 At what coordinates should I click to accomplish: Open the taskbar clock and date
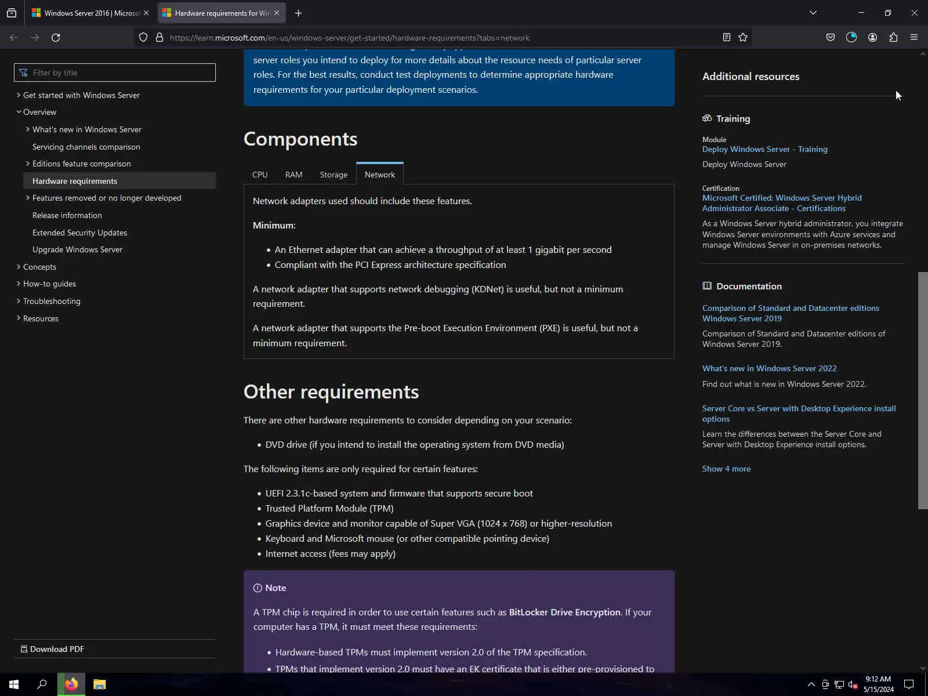tap(878, 684)
